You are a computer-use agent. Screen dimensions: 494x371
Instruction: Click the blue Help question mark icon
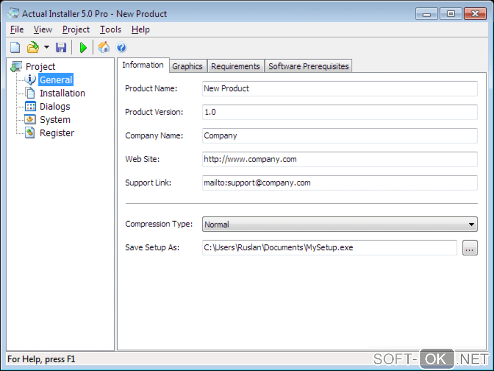tap(121, 48)
